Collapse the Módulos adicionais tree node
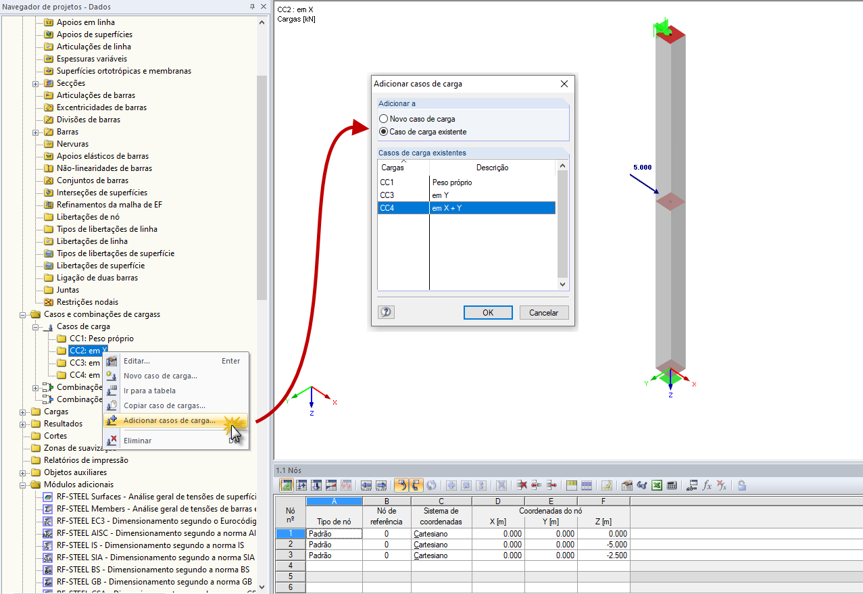This screenshot has height=594, width=863. tap(23, 485)
